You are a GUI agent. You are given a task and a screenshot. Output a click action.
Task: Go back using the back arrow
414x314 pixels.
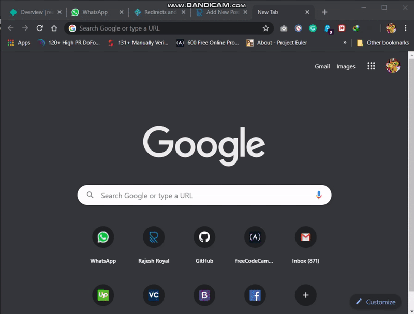[10, 28]
